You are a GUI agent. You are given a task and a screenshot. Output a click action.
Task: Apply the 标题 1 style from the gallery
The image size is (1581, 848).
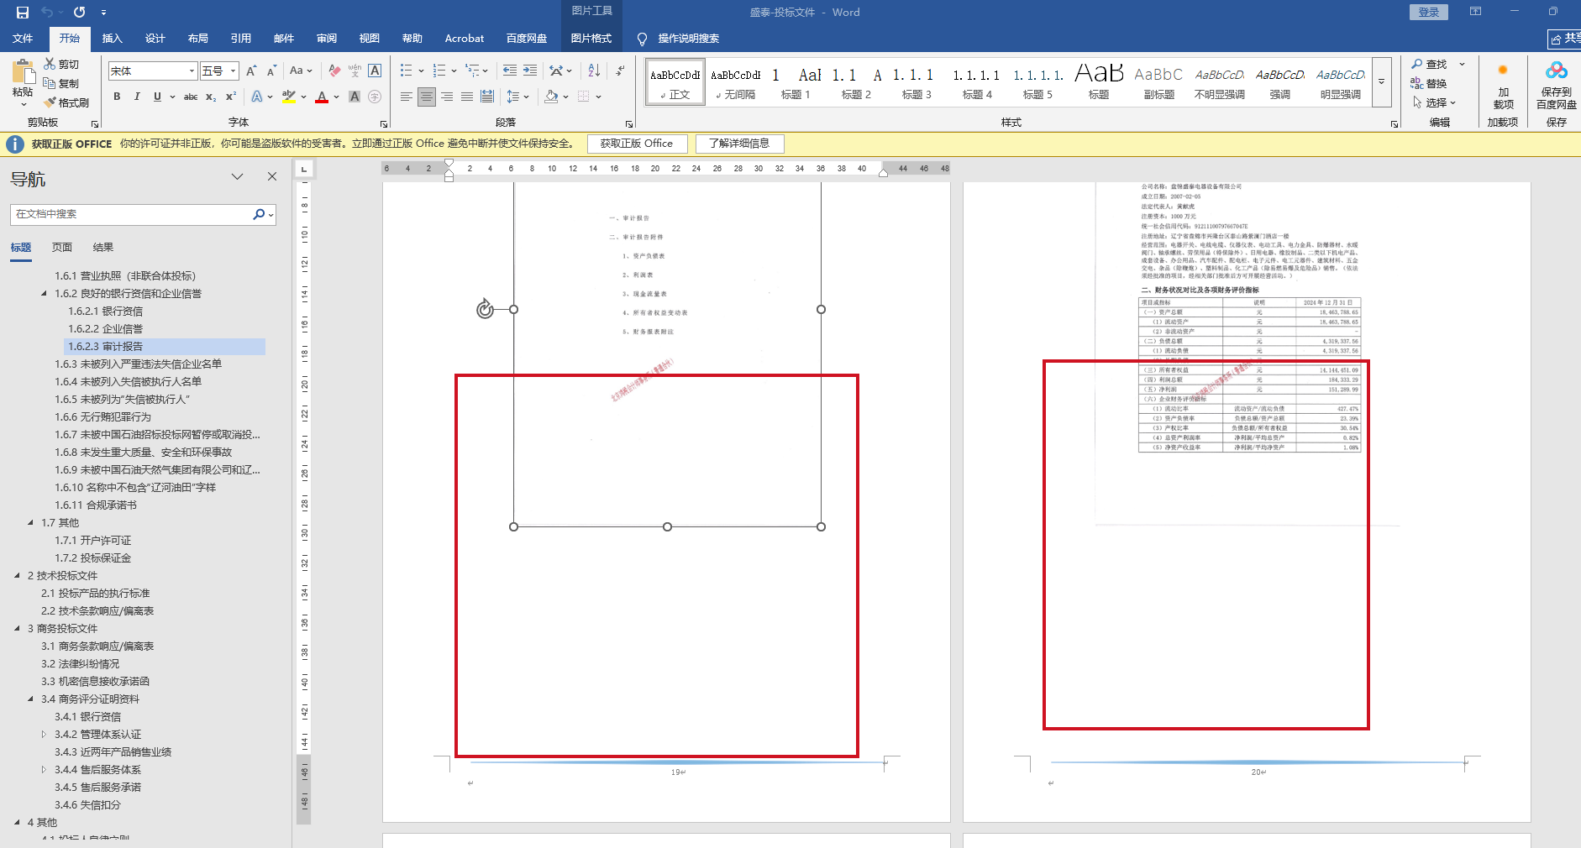click(x=796, y=82)
